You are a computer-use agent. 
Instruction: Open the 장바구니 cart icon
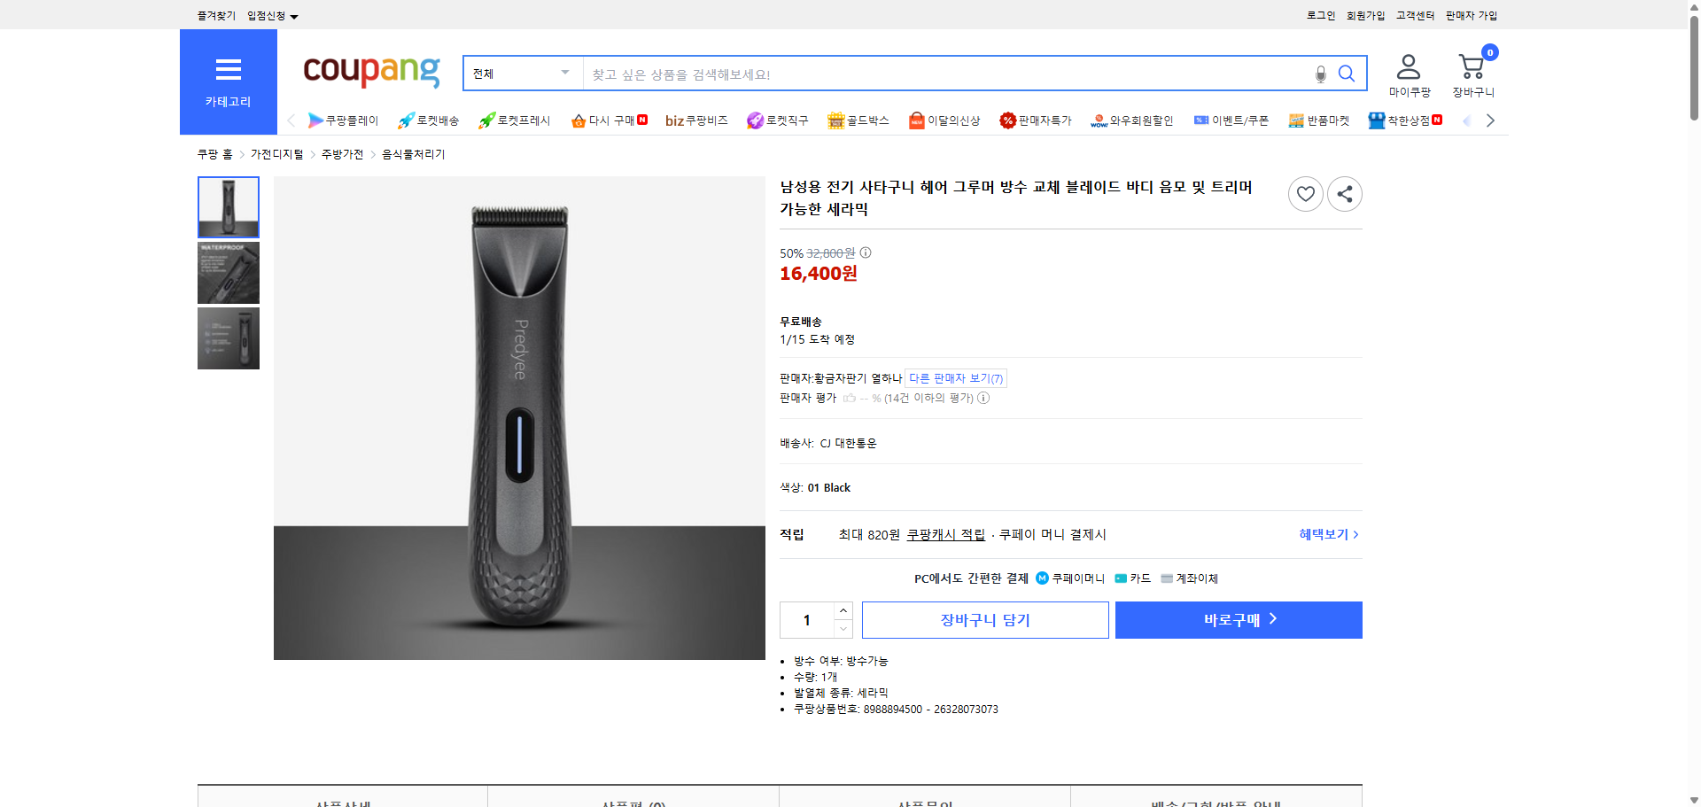tap(1472, 66)
